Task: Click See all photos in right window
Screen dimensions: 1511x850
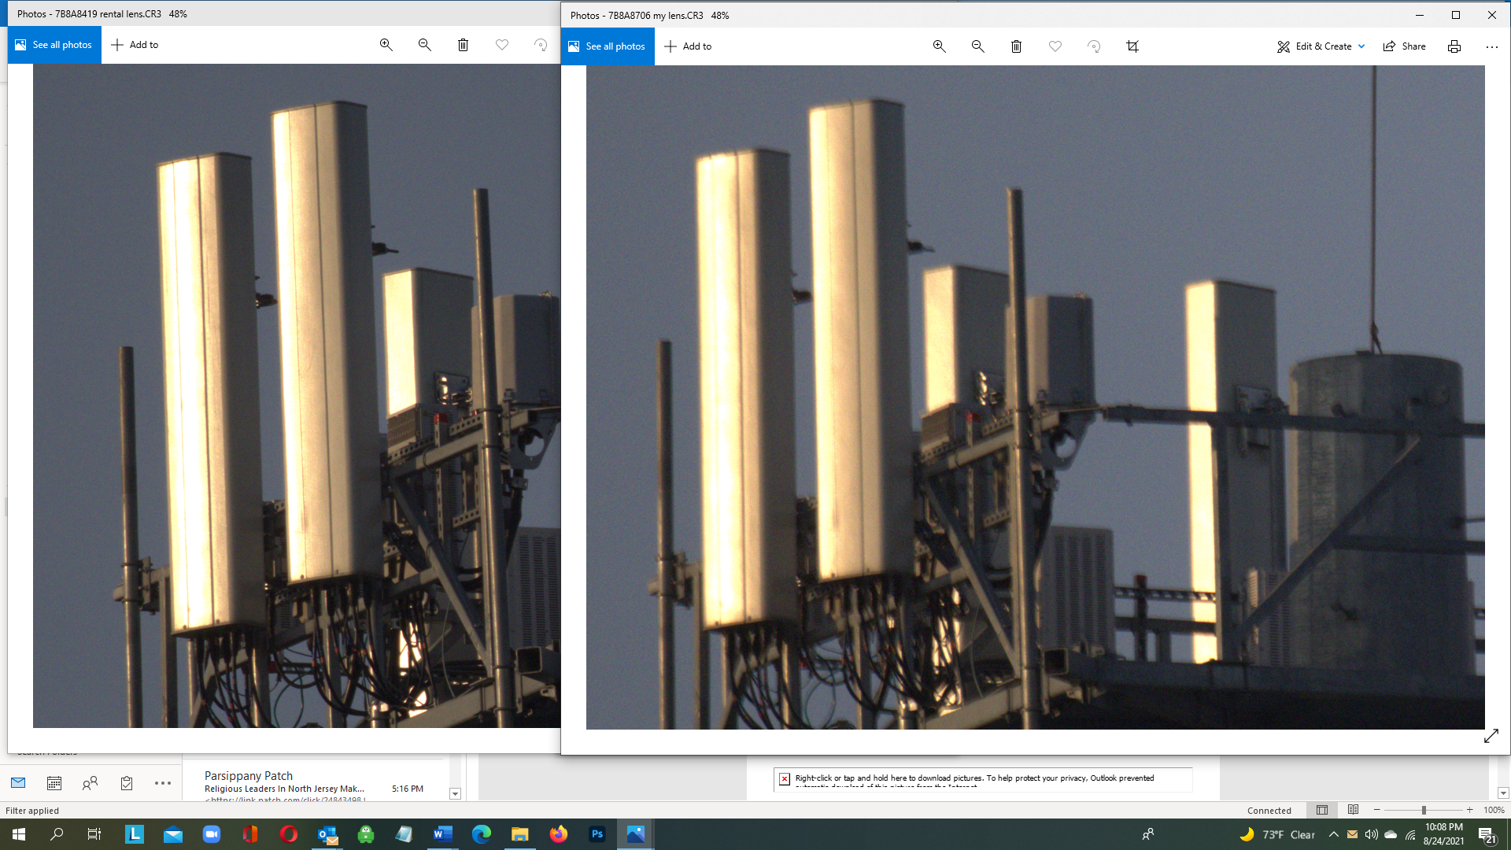Action: pyautogui.click(x=607, y=46)
